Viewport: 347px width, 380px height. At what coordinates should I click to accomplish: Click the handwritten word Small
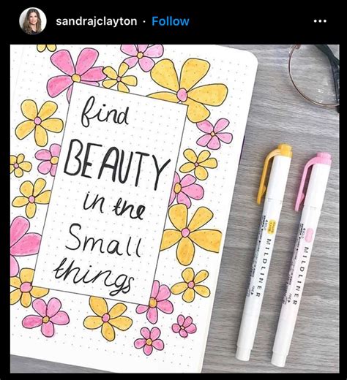coord(103,240)
